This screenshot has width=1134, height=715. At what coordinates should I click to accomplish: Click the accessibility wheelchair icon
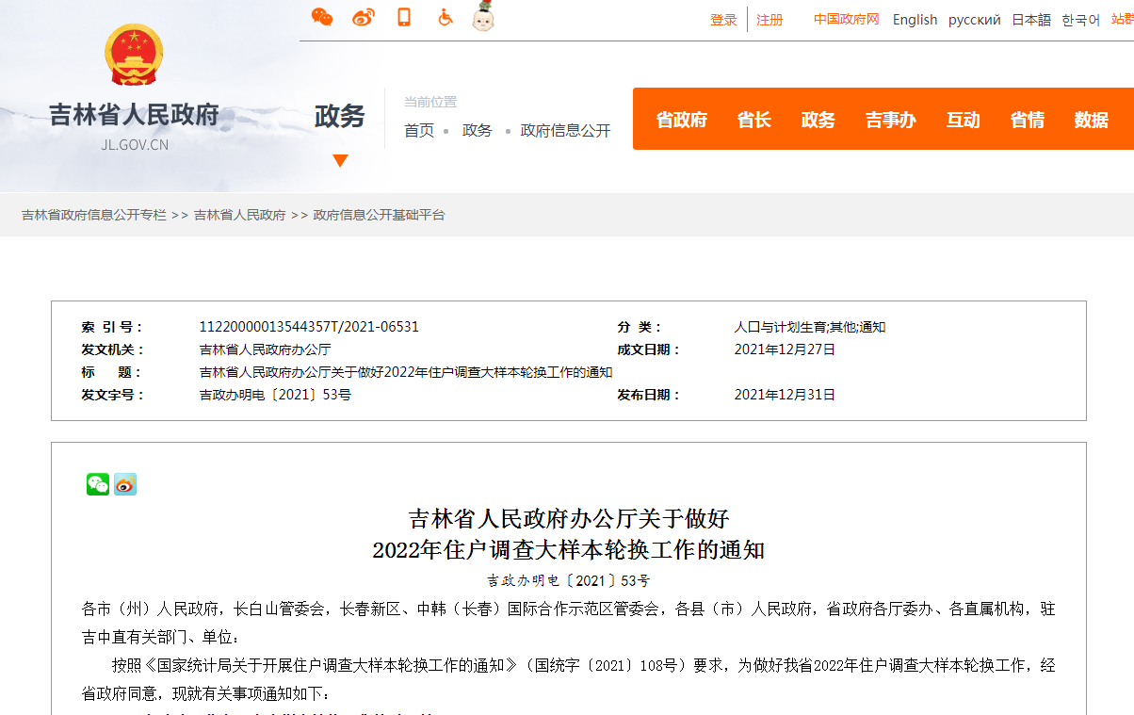tap(443, 17)
